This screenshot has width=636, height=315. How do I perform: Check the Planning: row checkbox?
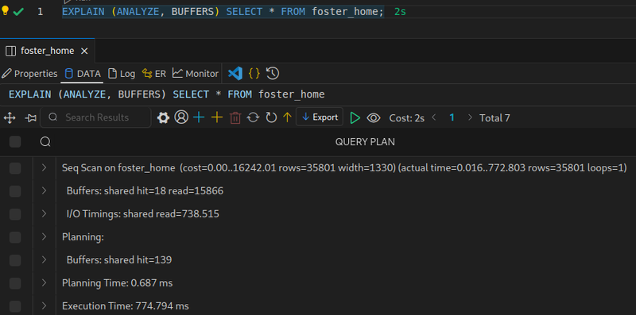[15, 237]
